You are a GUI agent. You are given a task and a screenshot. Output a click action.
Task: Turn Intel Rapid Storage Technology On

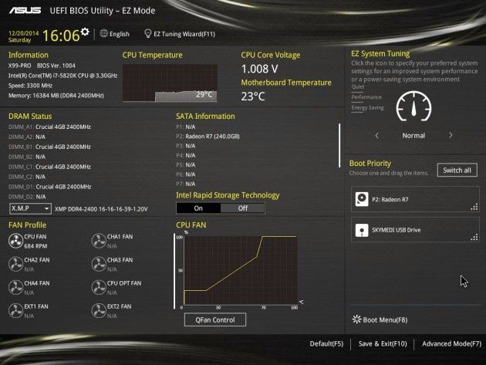pyautogui.click(x=198, y=208)
